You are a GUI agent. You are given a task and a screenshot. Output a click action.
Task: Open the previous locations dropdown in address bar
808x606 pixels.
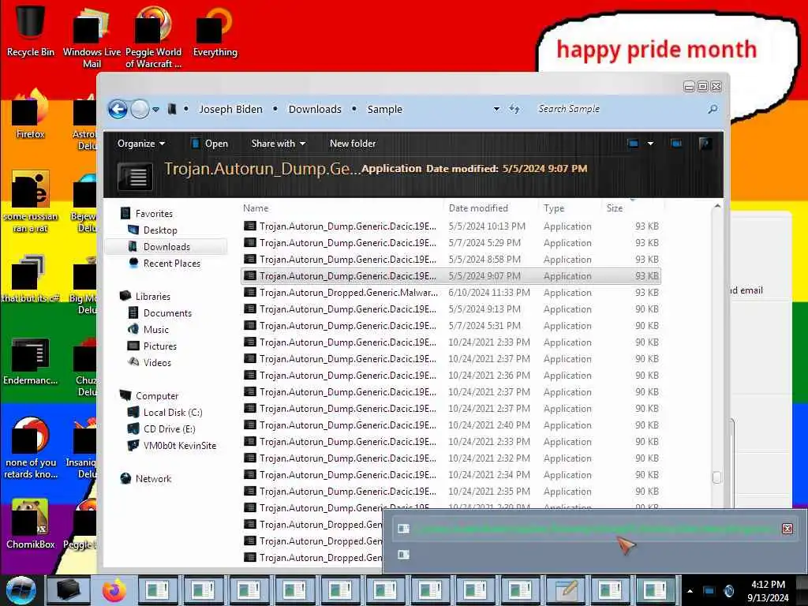point(496,109)
